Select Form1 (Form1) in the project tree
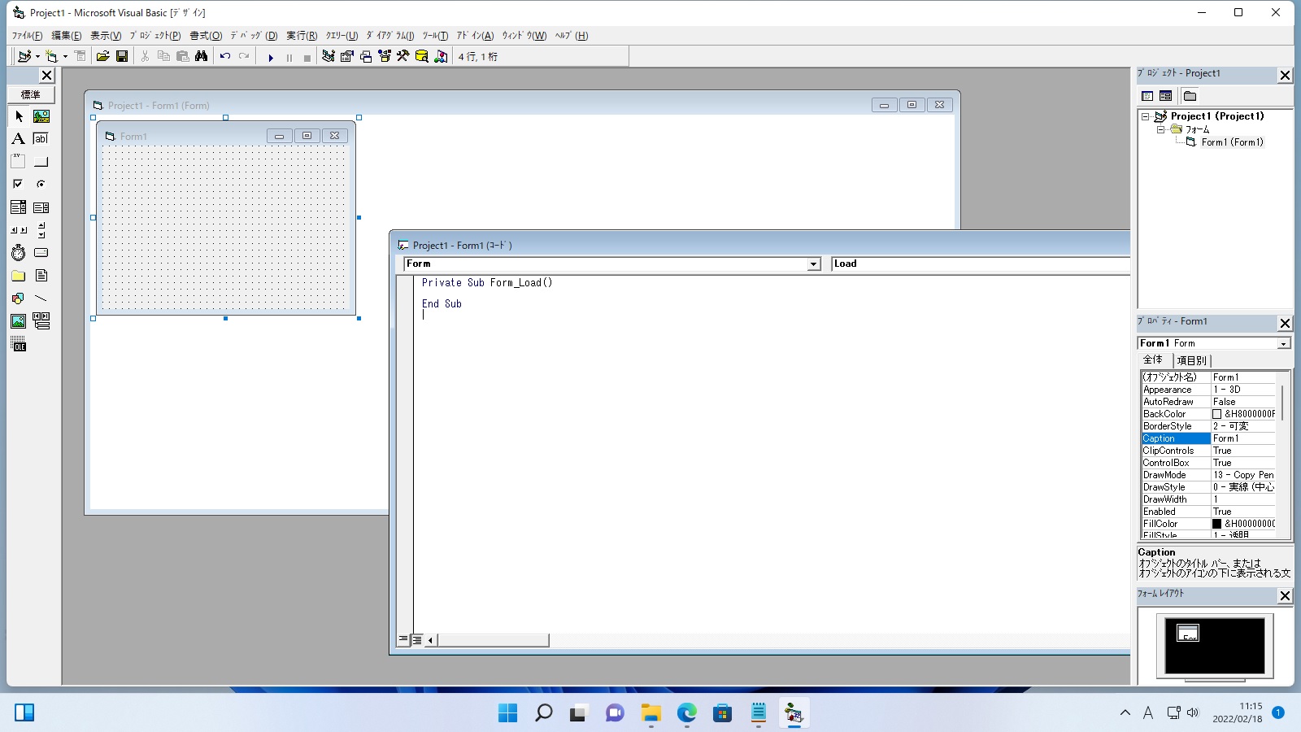1301x732 pixels. click(1232, 142)
